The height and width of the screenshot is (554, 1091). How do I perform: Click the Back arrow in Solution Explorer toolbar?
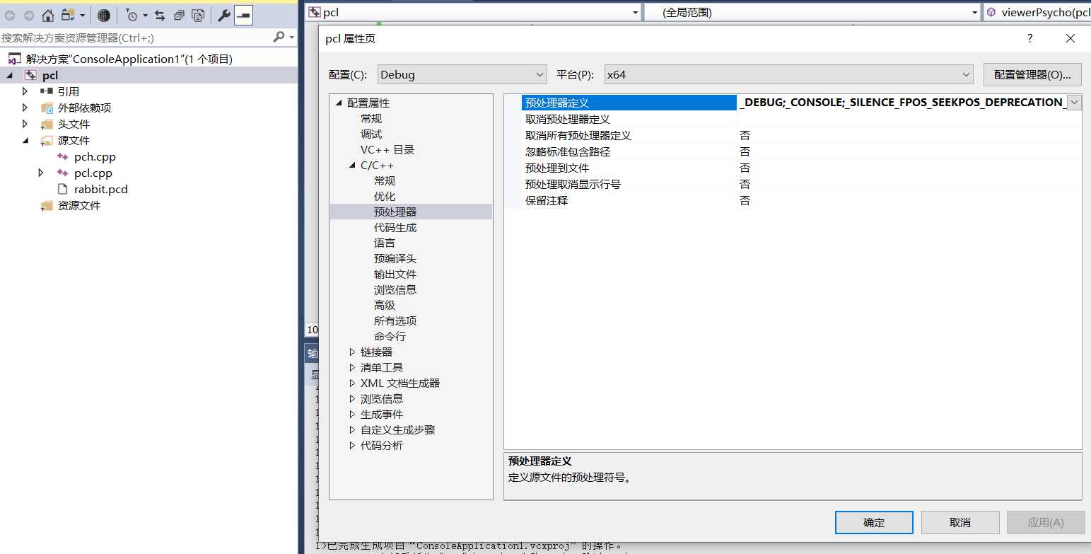[10, 15]
